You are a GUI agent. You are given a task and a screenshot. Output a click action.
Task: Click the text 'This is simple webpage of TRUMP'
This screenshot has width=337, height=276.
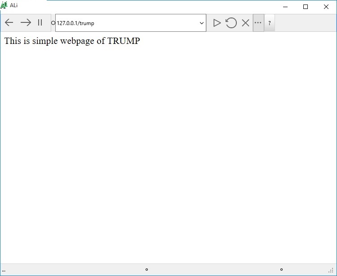72,41
